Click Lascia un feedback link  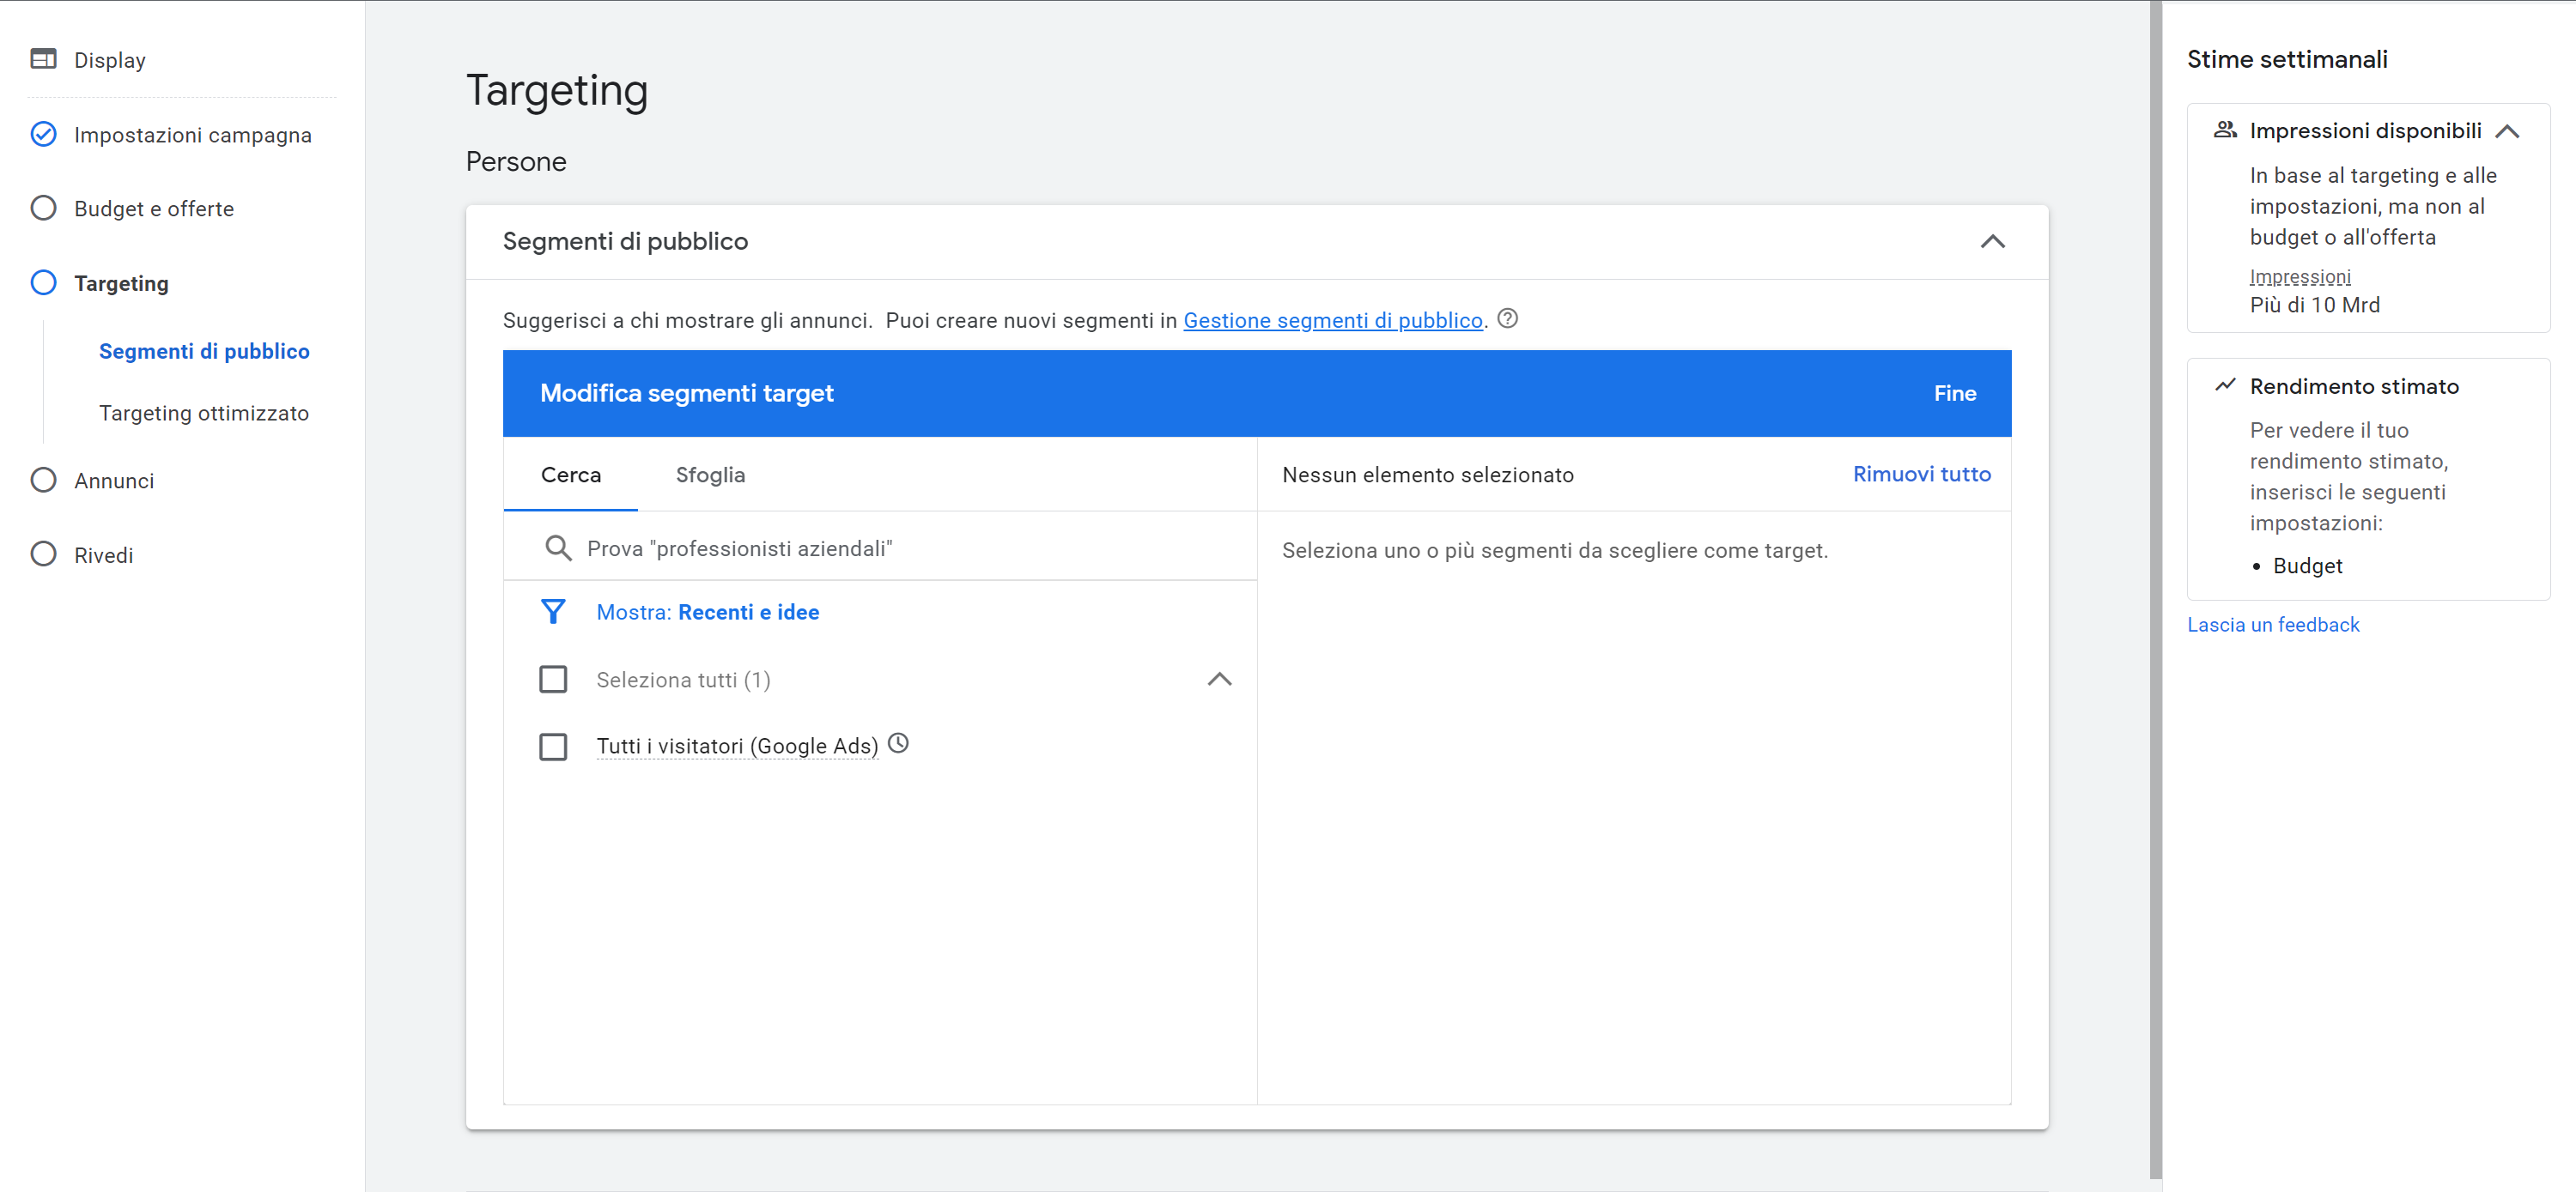point(2272,625)
